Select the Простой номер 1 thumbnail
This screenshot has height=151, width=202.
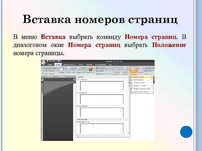102,86
